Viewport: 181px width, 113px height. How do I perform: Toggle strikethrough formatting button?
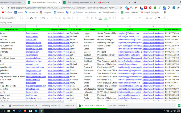[x=96, y=18]
